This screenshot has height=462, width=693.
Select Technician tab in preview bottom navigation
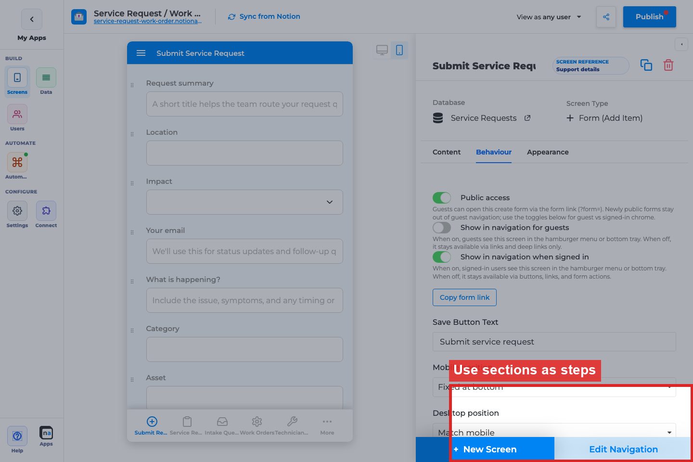coord(292,426)
